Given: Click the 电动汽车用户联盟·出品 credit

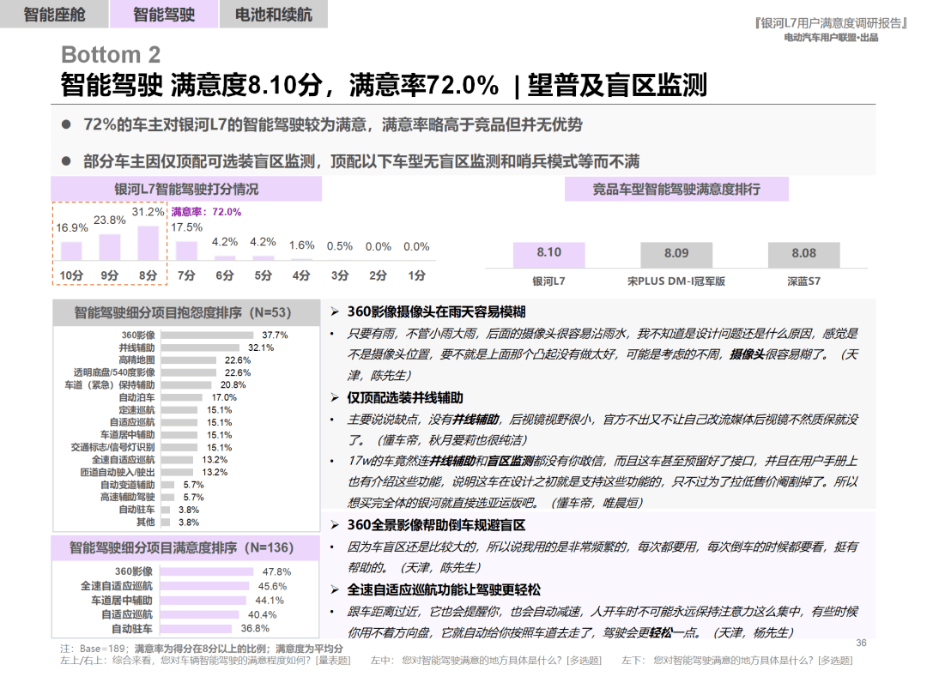Looking at the screenshot, I should (831, 37).
